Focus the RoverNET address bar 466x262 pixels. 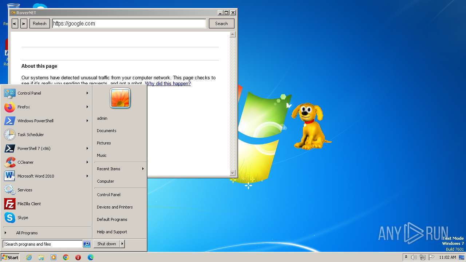[x=129, y=24]
